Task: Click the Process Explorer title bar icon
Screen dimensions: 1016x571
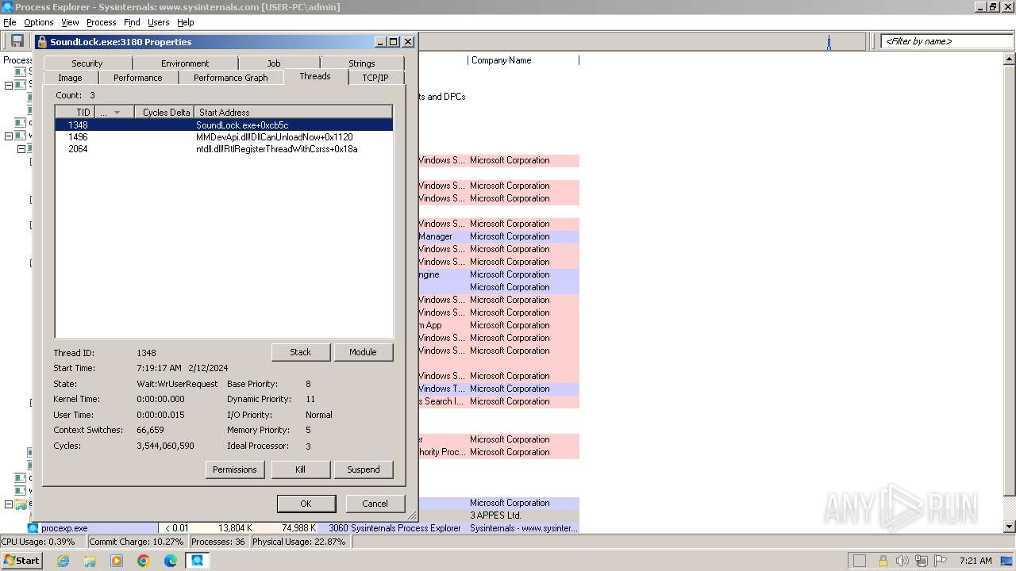Action: pos(7,7)
